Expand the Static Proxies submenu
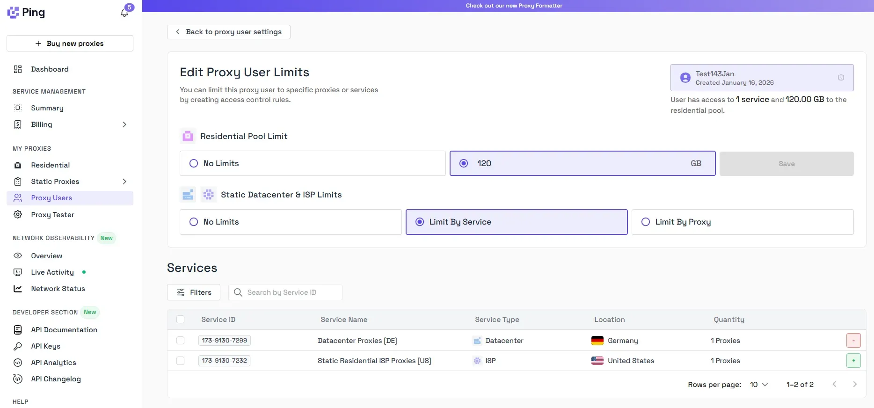 point(124,182)
